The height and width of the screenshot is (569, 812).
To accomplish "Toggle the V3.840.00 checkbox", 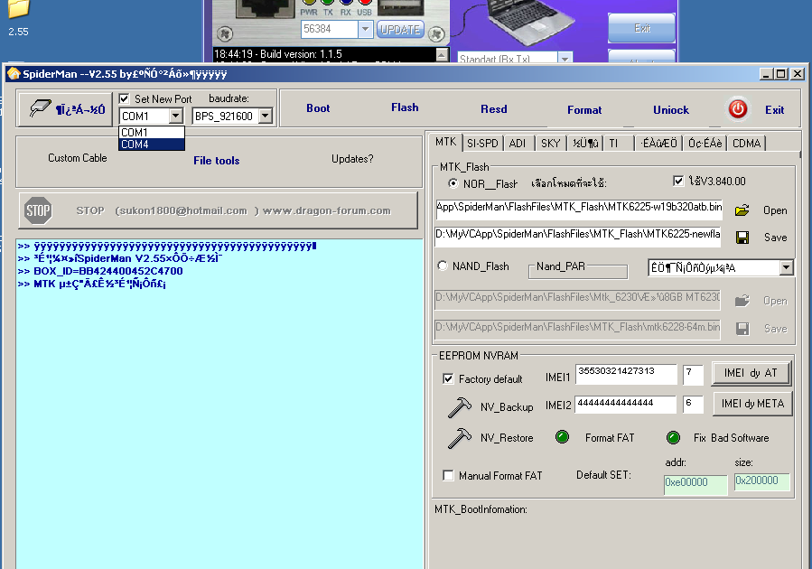I will click(x=678, y=181).
